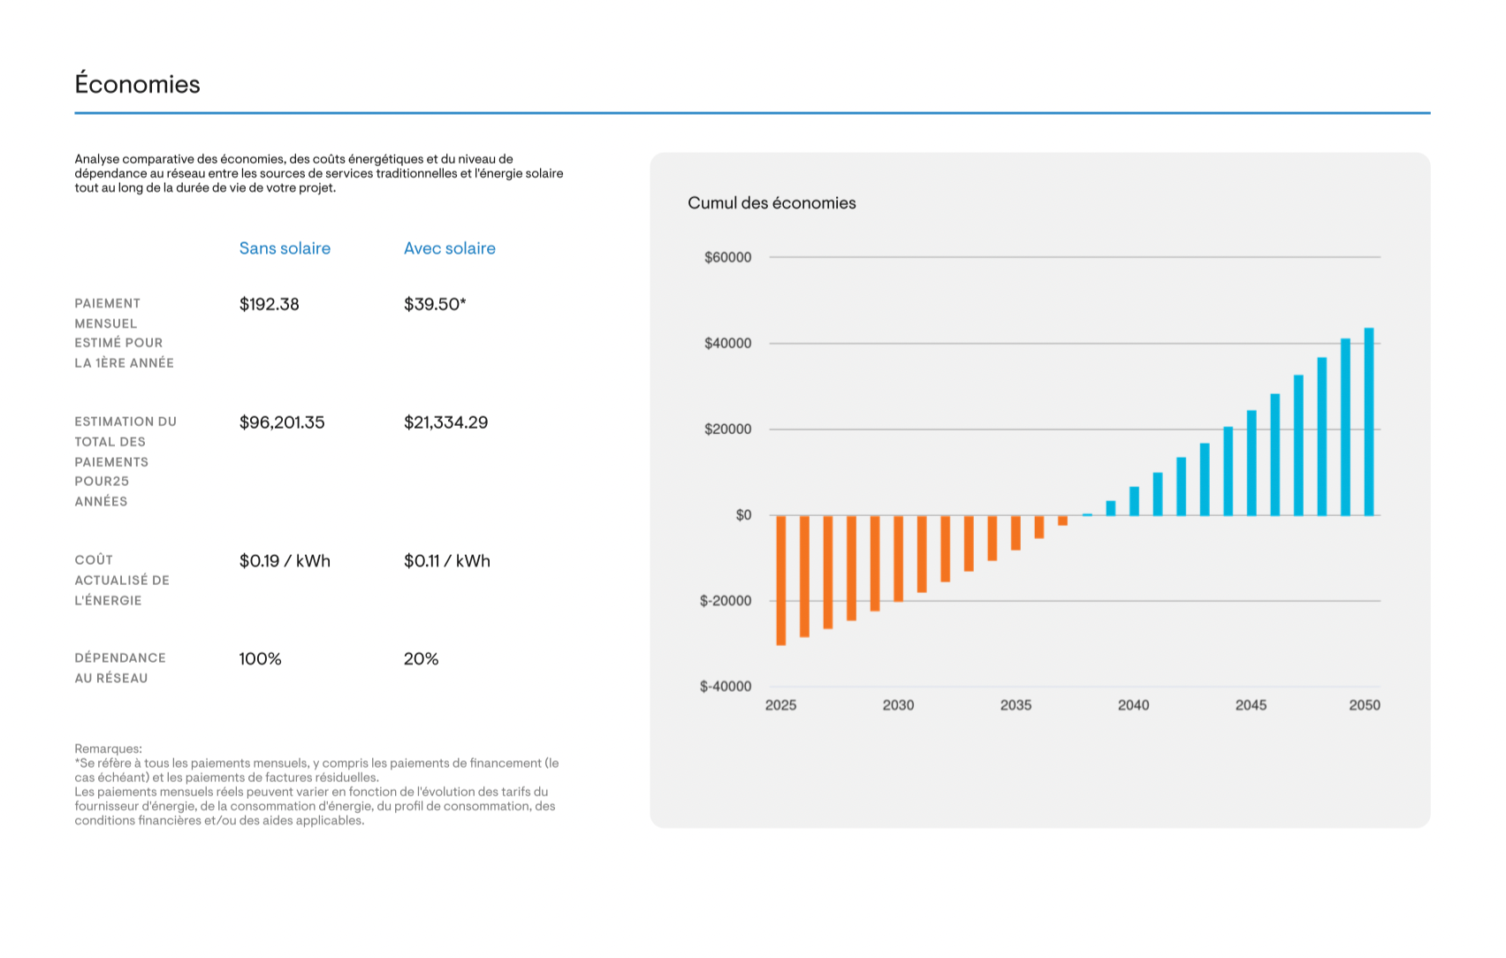This screenshot has width=1506, height=958.
Task: Select the $192.38 monthly payment value
Action: pos(269,304)
